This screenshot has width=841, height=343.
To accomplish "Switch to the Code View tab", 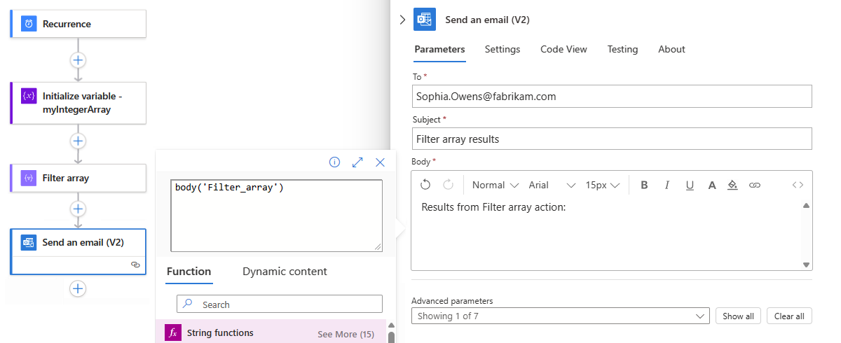I will point(563,49).
